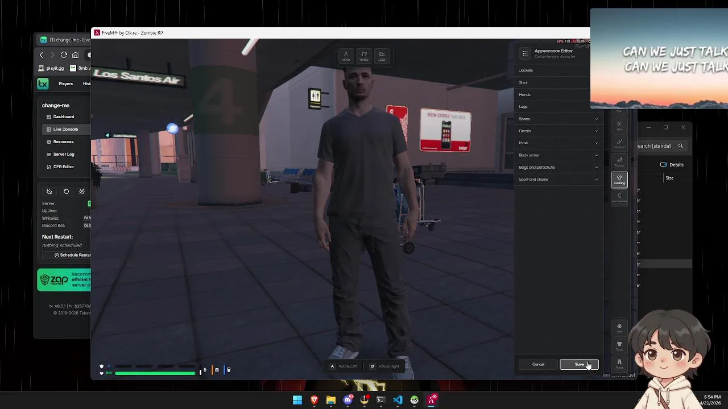Image resolution: width=728 pixels, height=409 pixels.
Task: Open Discord from taskbar
Action: coord(348,400)
